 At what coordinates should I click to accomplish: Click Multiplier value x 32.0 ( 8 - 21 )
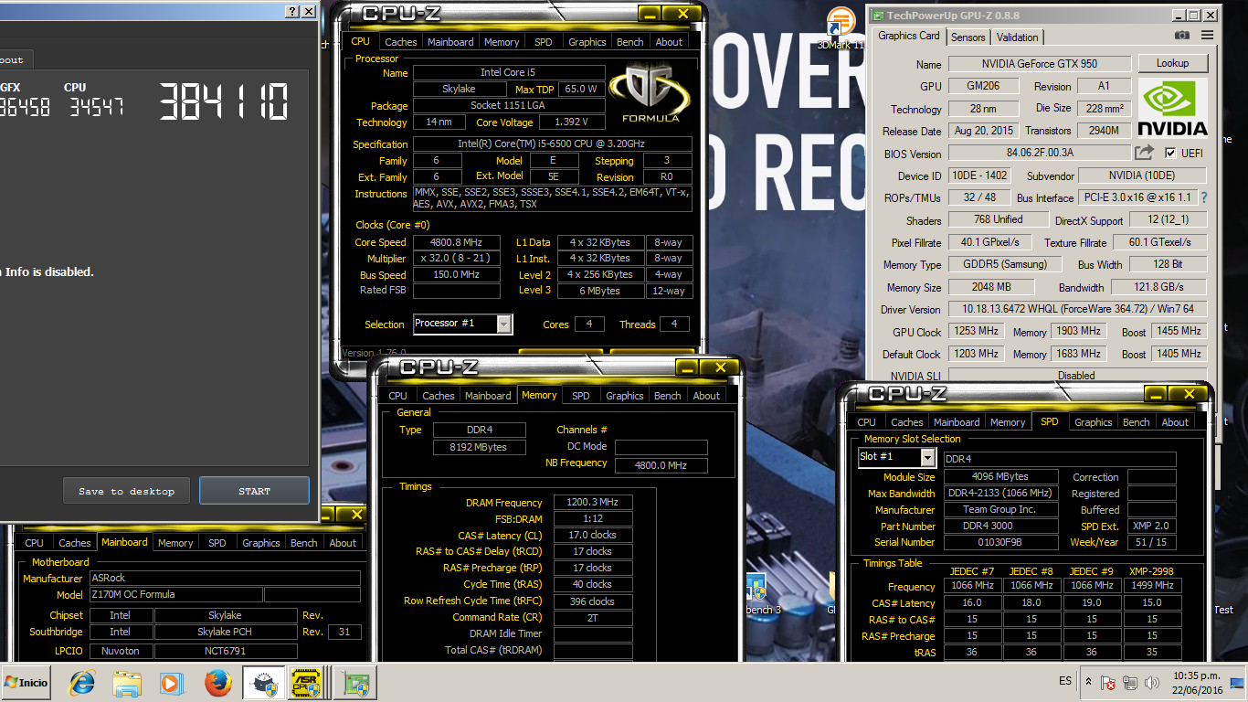click(457, 259)
